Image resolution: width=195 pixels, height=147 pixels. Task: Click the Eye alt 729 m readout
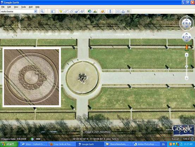[x=181, y=139]
